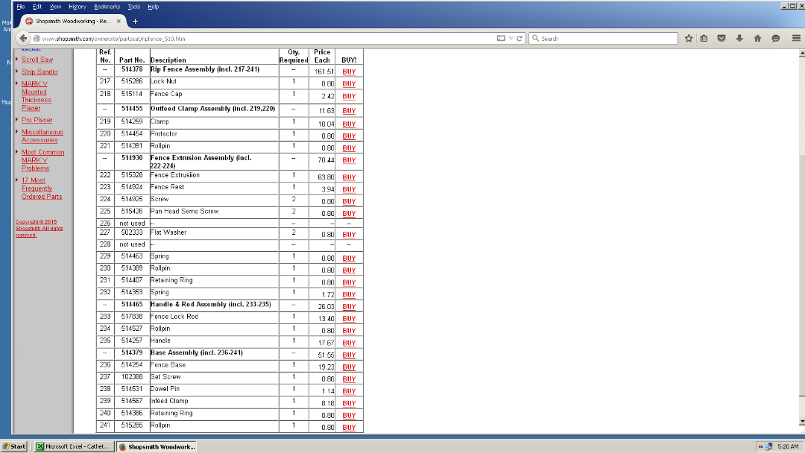Expand hidden system tray icons arrow
The image size is (805, 453).
coord(760,446)
